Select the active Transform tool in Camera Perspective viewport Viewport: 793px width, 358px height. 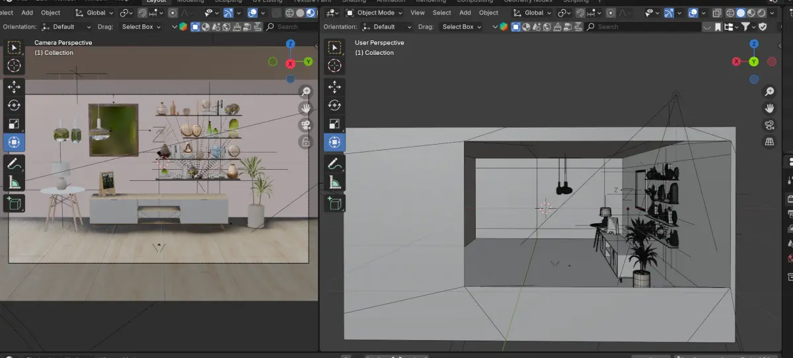(14, 142)
